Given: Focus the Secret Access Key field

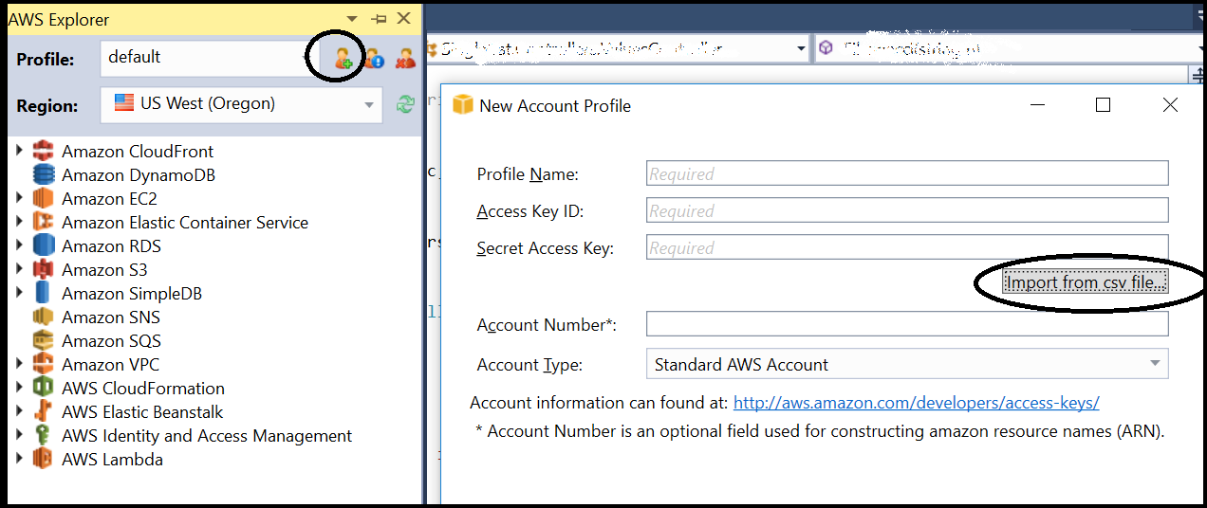Looking at the screenshot, I should point(906,247).
